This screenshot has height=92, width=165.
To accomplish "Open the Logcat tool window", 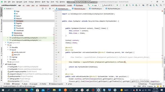I will pyautogui.click(x=34, y=84).
